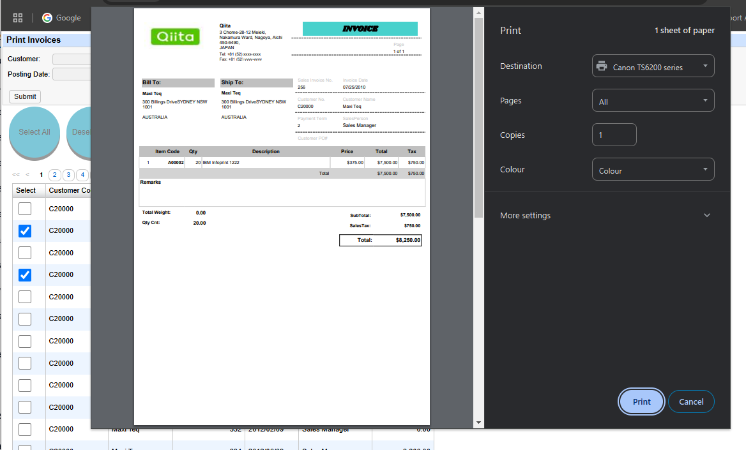Tick the eighth C20000 row checkbox
Image resolution: width=746 pixels, height=450 pixels.
[x=25, y=363]
